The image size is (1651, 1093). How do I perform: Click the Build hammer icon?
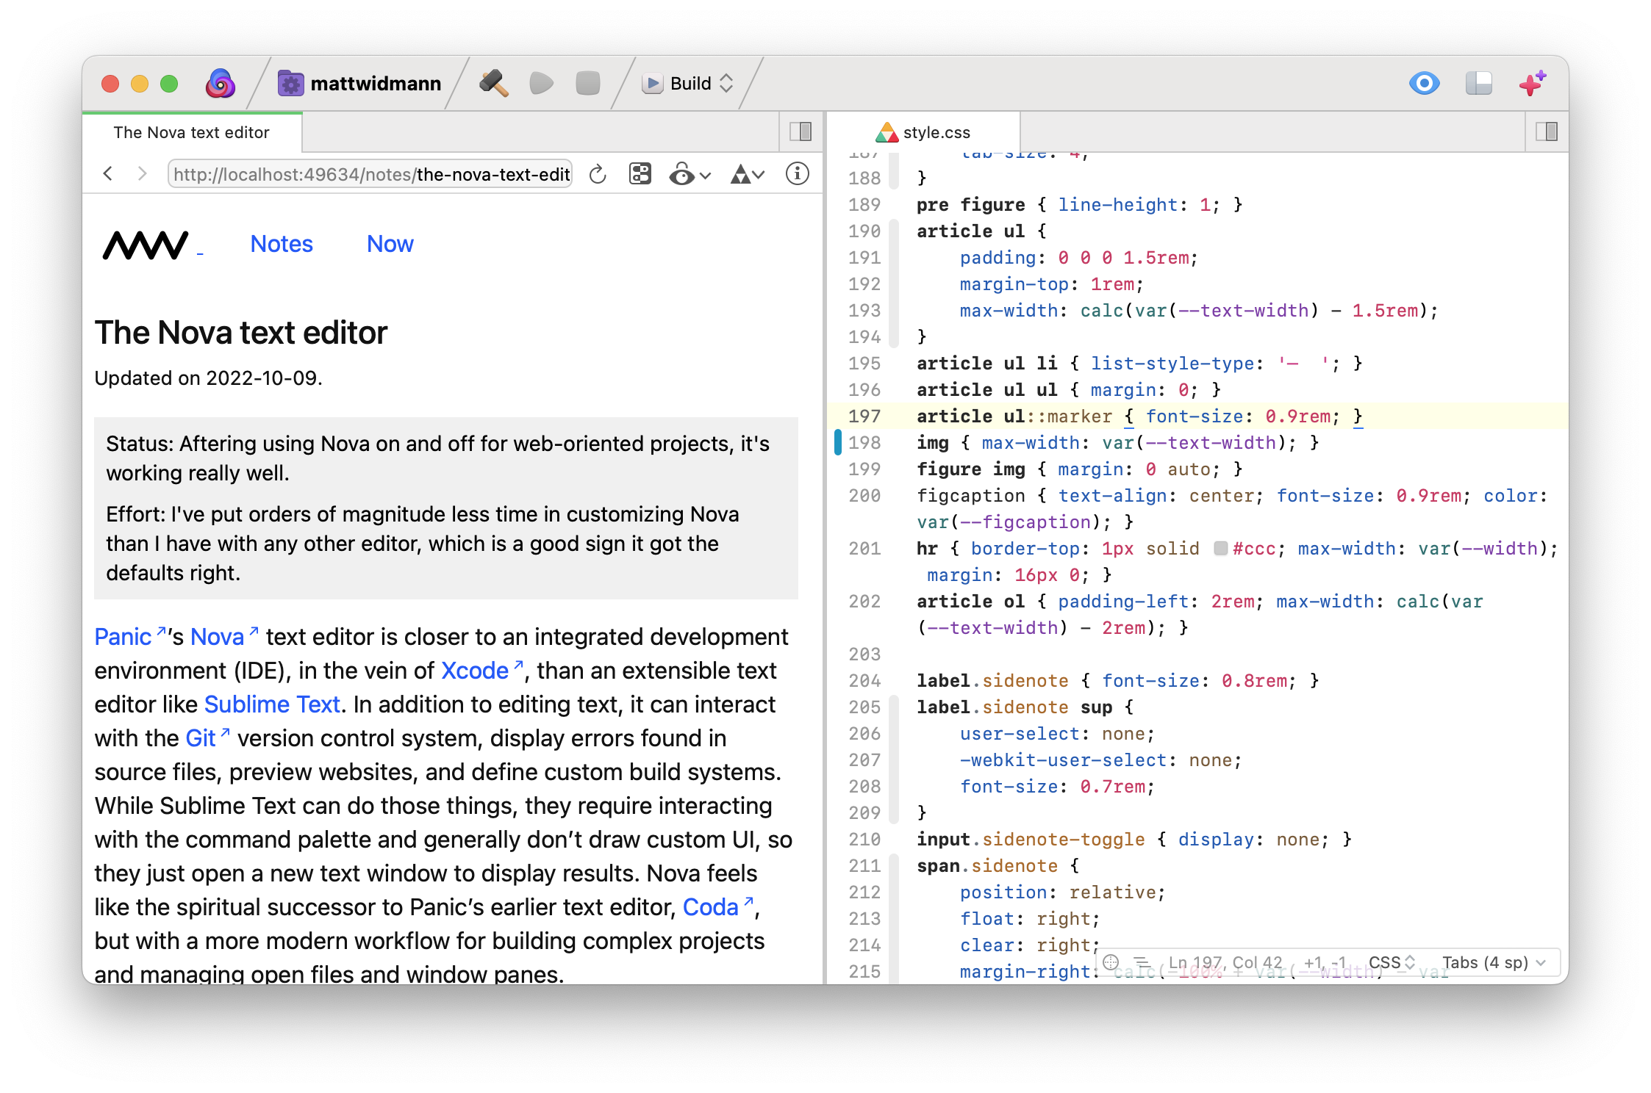[x=493, y=83]
